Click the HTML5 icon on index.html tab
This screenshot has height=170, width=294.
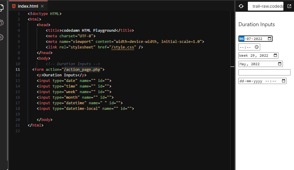14,6
